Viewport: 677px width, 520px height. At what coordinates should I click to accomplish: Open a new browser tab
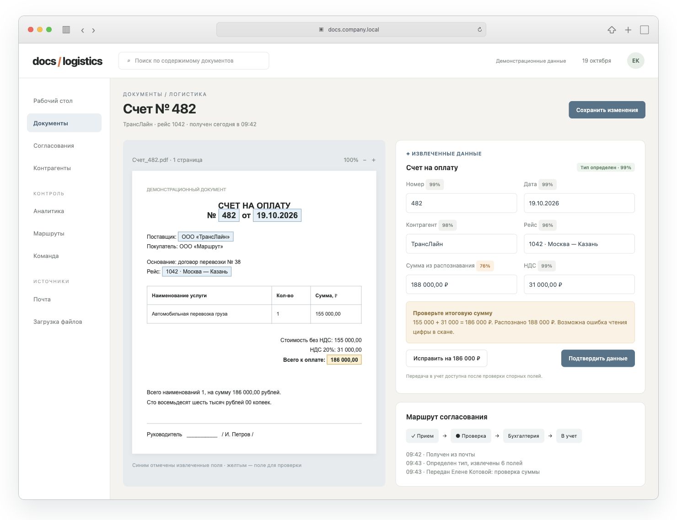tap(628, 30)
